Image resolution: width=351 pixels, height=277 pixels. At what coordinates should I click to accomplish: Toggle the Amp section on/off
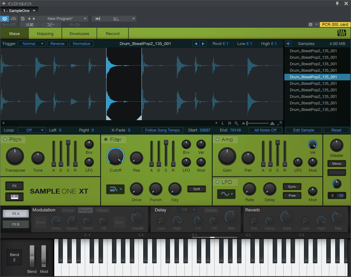click(217, 139)
